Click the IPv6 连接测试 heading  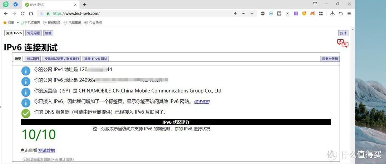coord(31,47)
